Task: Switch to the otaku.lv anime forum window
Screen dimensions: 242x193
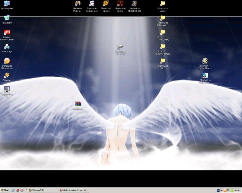Action: click(x=74, y=190)
